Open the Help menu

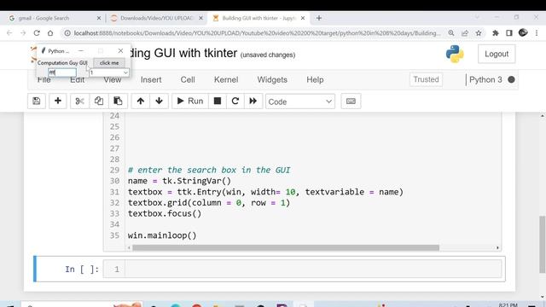click(x=315, y=79)
